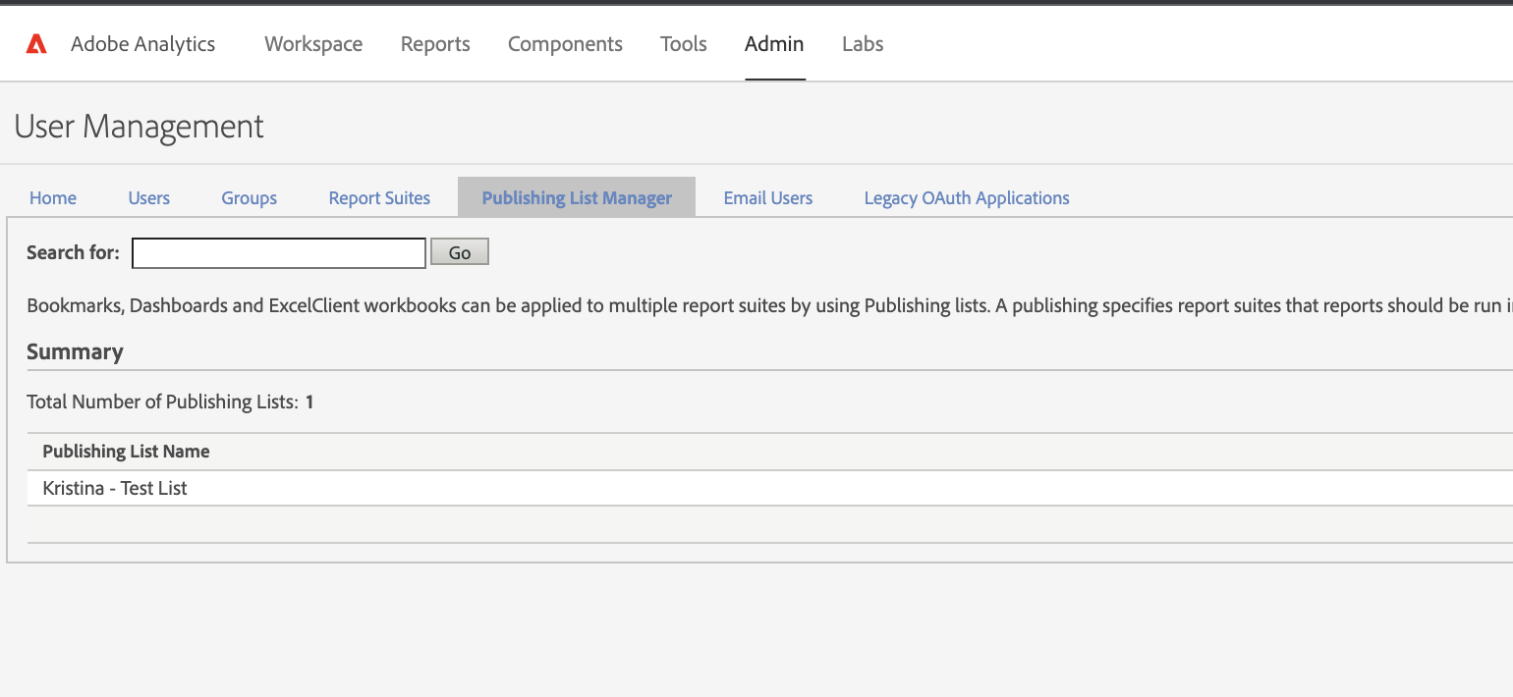Switch to the Users tab
Image resolution: width=1513 pixels, height=697 pixels.
pyautogui.click(x=149, y=197)
